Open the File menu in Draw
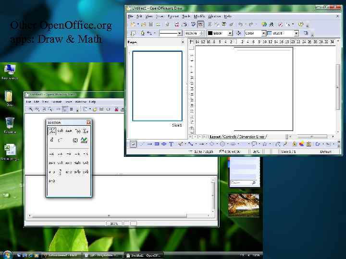346x259 pixels. coord(130,16)
